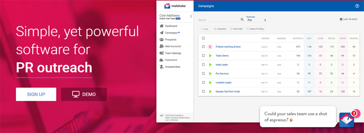Open the Teammate Any dropdown
This screenshot has height=133, width=364.
(x=256, y=20)
